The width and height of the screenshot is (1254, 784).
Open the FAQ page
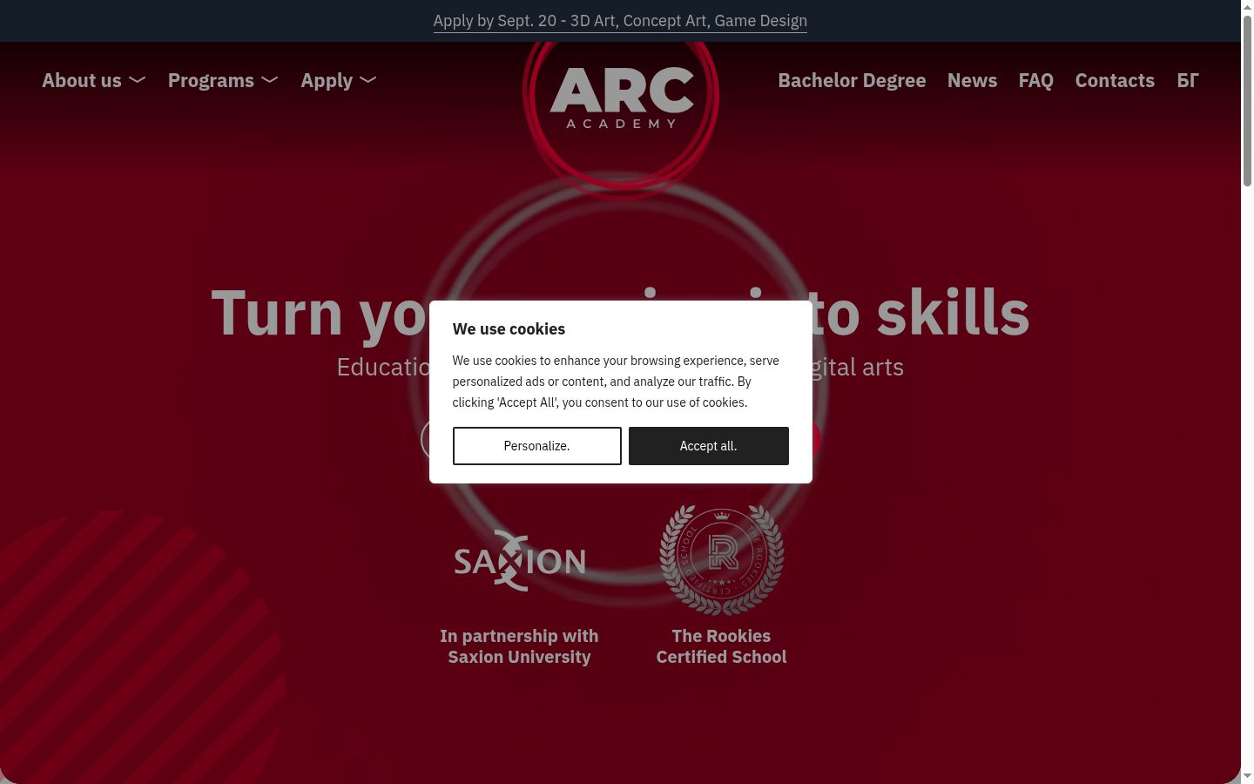pos(1036,80)
